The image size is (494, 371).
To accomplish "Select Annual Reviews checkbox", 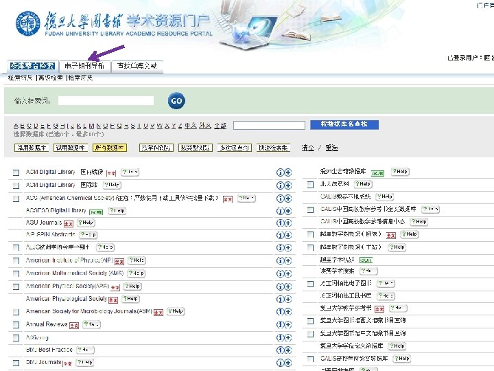I will [16, 324].
